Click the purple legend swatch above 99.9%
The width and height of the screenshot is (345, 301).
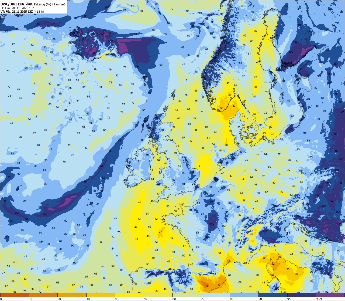point(330,295)
